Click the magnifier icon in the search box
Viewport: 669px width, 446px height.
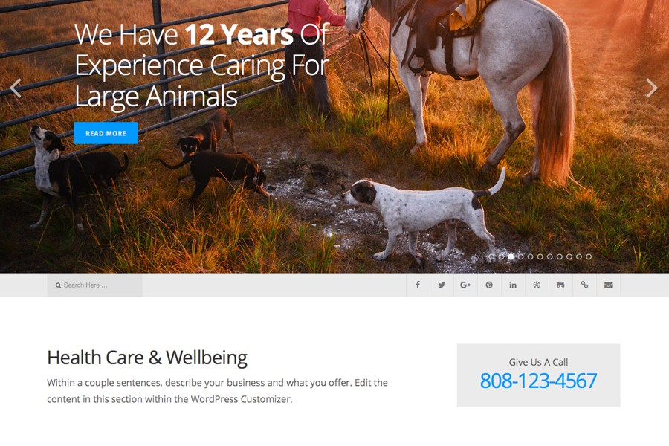coord(58,285)
